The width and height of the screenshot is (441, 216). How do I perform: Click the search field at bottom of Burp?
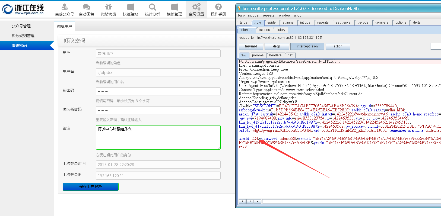click(x=351, y=201)
